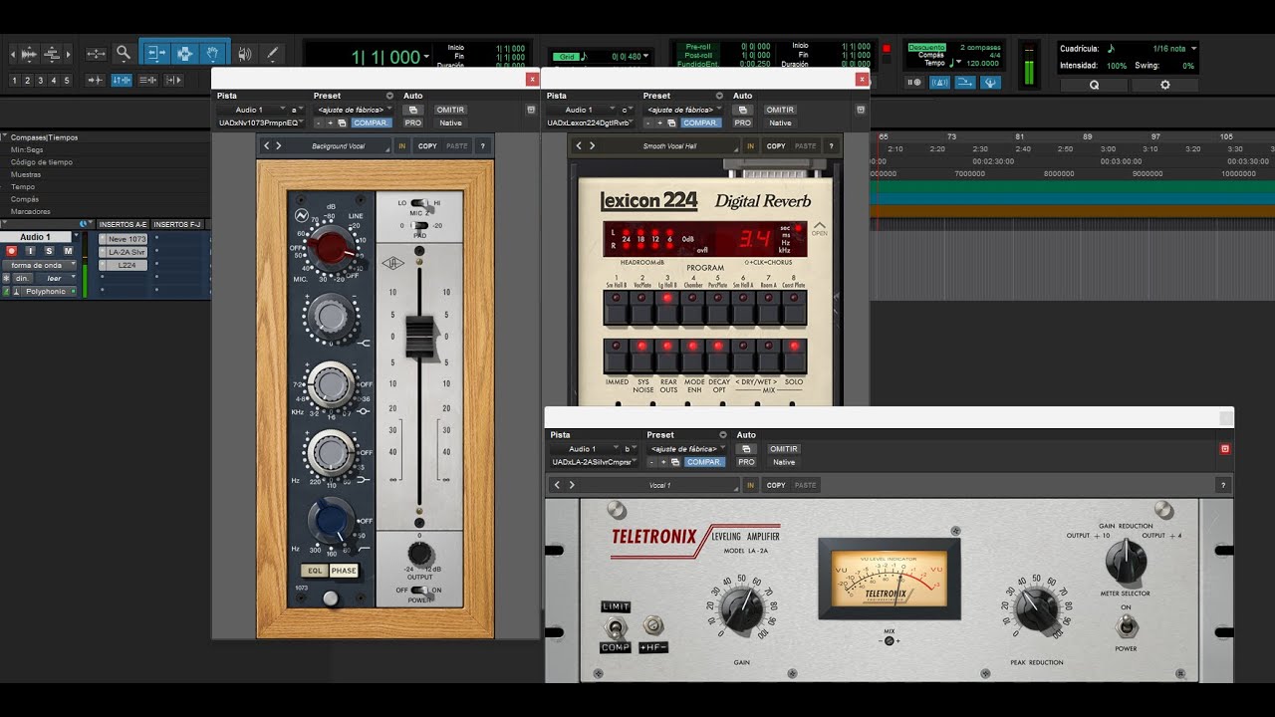
Task: Open the LA-2A Slvr insert slot
Action: click(x=124, y=252)
